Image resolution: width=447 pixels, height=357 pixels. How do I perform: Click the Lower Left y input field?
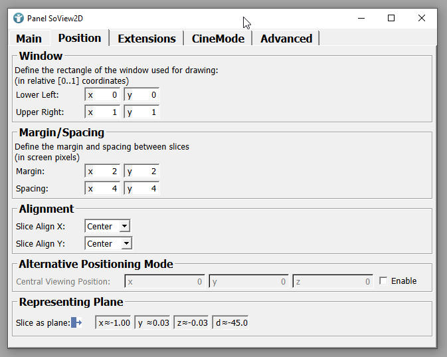tap(141, 95)
